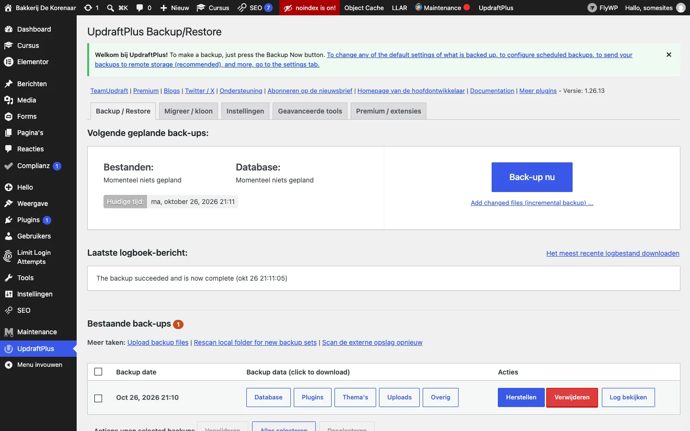
Task: Check the Oct 26, 2026 21:10 backup checkbox
Action: (x=98, y=398)
